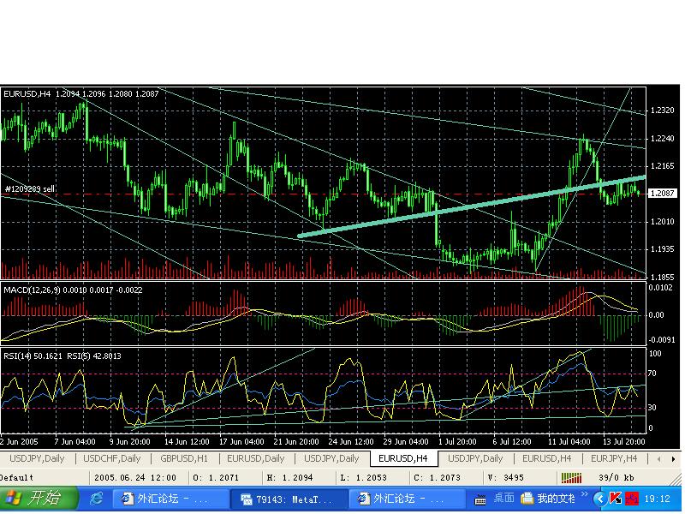Image resolution: width=685 pixels, height=514 pixels.
Task: Click the EURUSD,H4 chart title text
Action: point(27,94)
